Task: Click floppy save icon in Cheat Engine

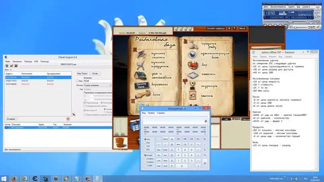Action: 16,66
